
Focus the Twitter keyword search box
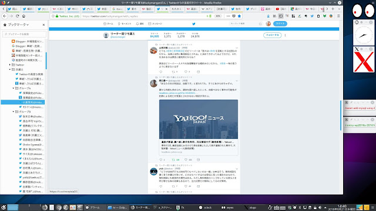[x=246, y=23]
